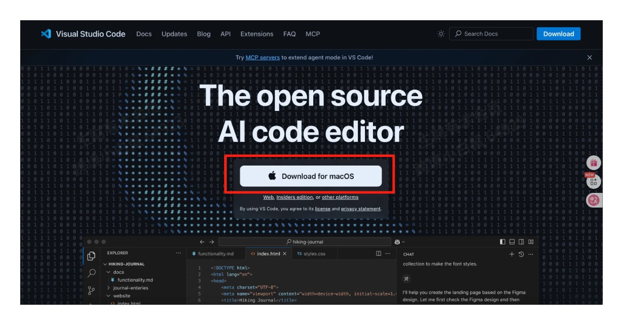Open the chat history clock icon
The width and height of the screenshot is (623, 325).
click(x=521, y=254)
